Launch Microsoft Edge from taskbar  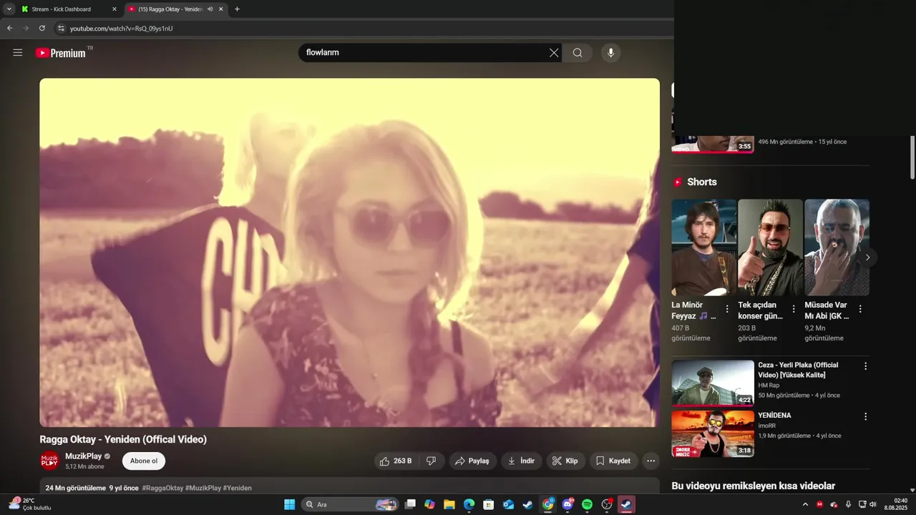pyautogui.click(x=469, y=504)
